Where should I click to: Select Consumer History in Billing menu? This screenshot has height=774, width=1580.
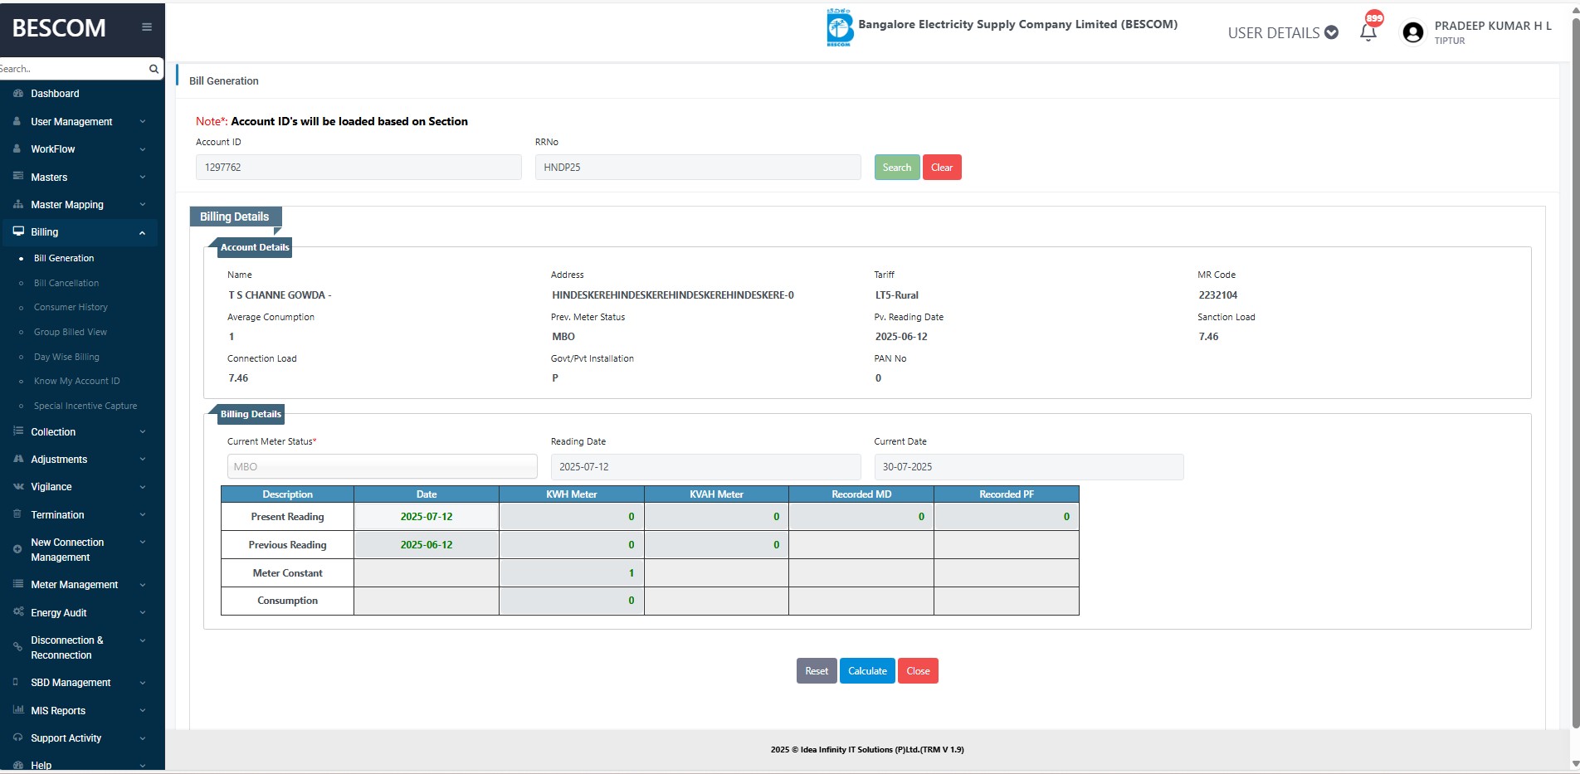(71, 307)
